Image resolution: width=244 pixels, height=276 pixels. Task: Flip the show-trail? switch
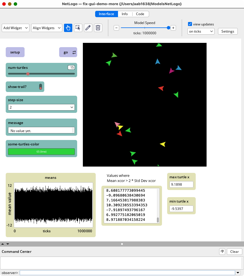(41, 87)
